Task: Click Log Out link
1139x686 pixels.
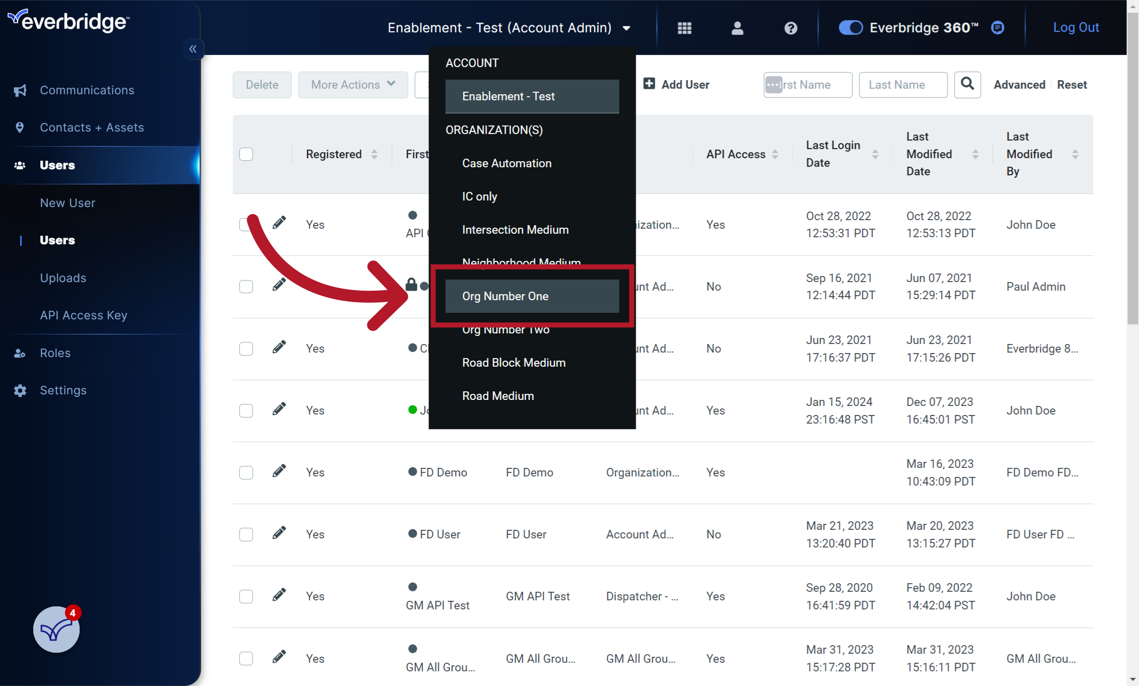Action: tap(1076, 27)
